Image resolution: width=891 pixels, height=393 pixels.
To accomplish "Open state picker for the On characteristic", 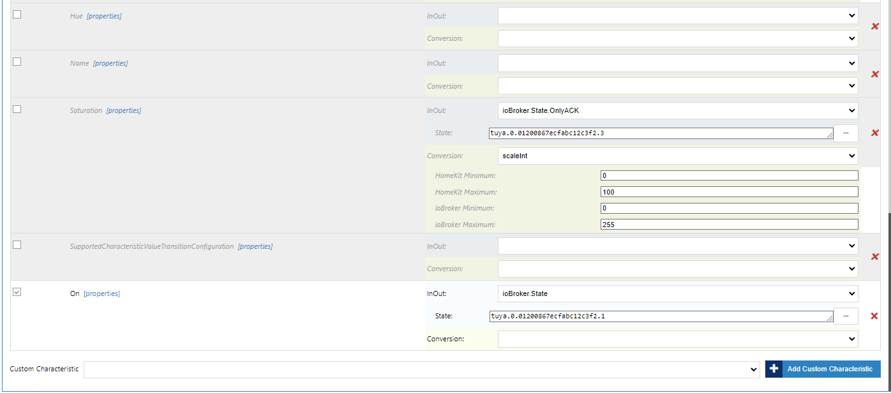I will point(846,316).
